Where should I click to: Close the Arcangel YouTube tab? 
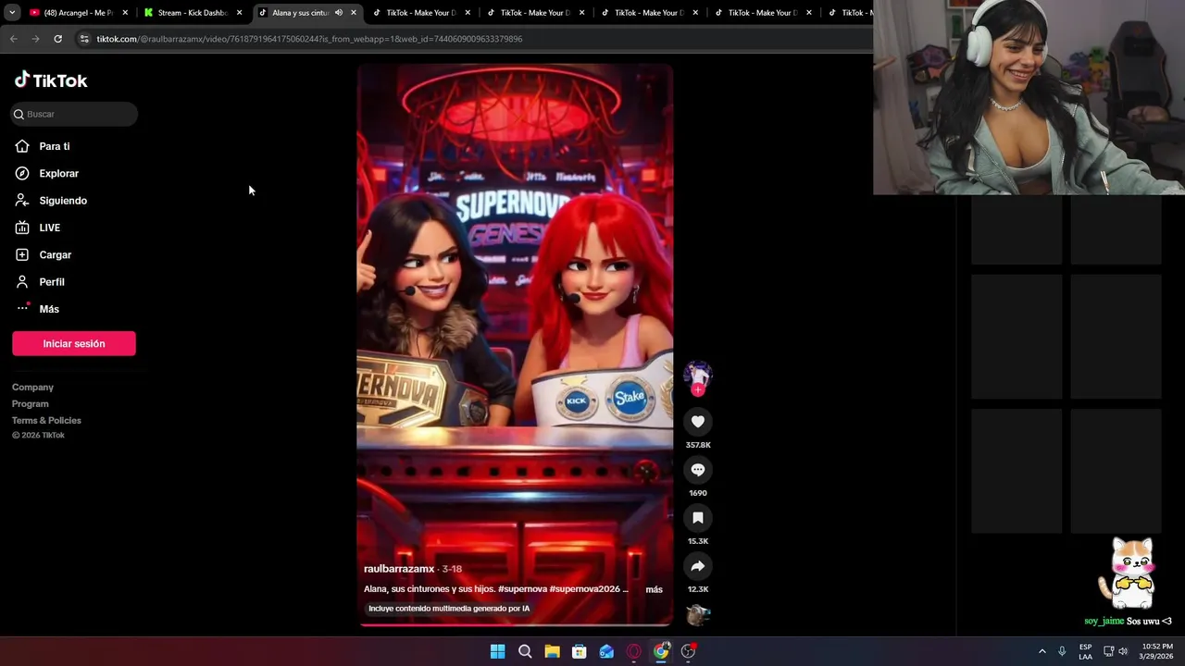pos(125,13)
